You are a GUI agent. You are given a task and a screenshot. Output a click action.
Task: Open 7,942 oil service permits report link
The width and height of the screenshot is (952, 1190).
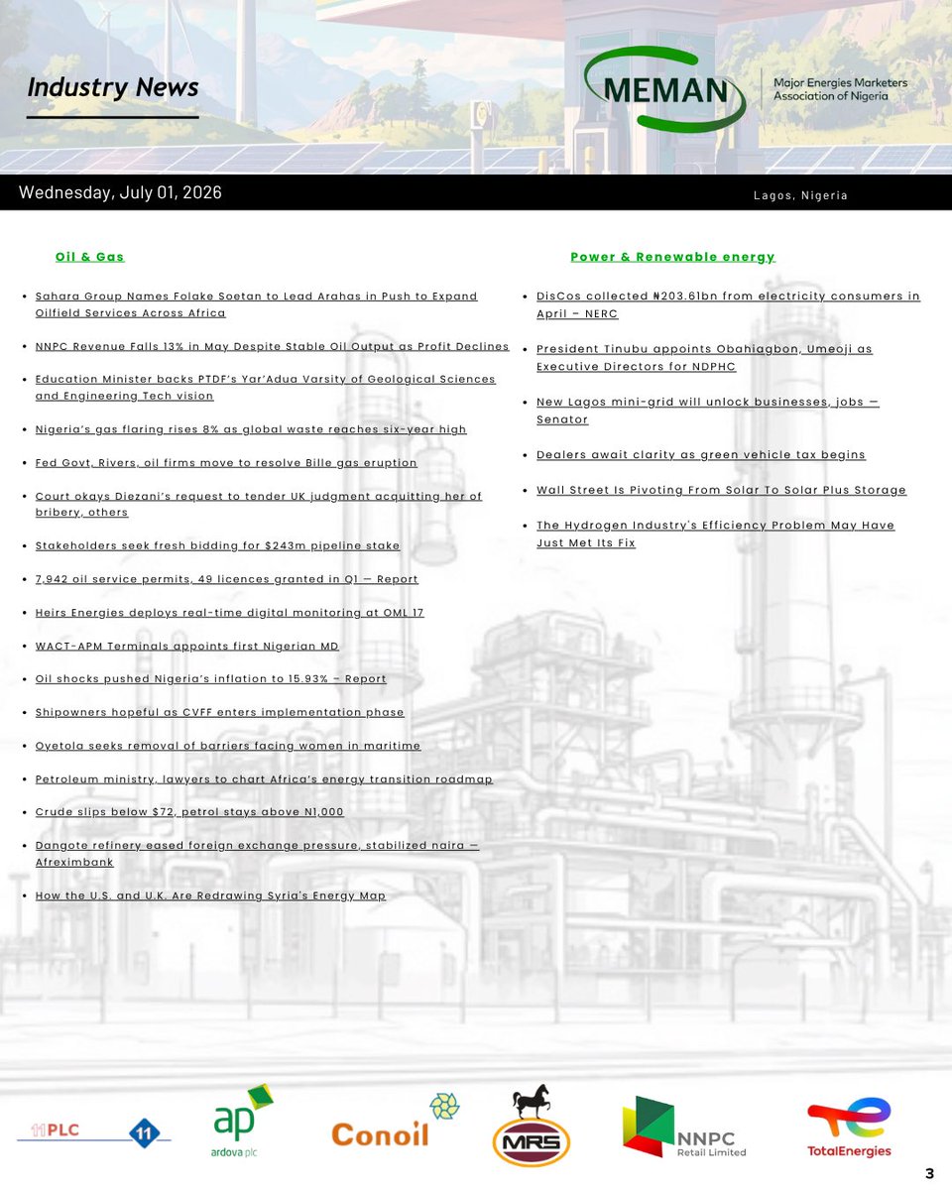(226, 579)
